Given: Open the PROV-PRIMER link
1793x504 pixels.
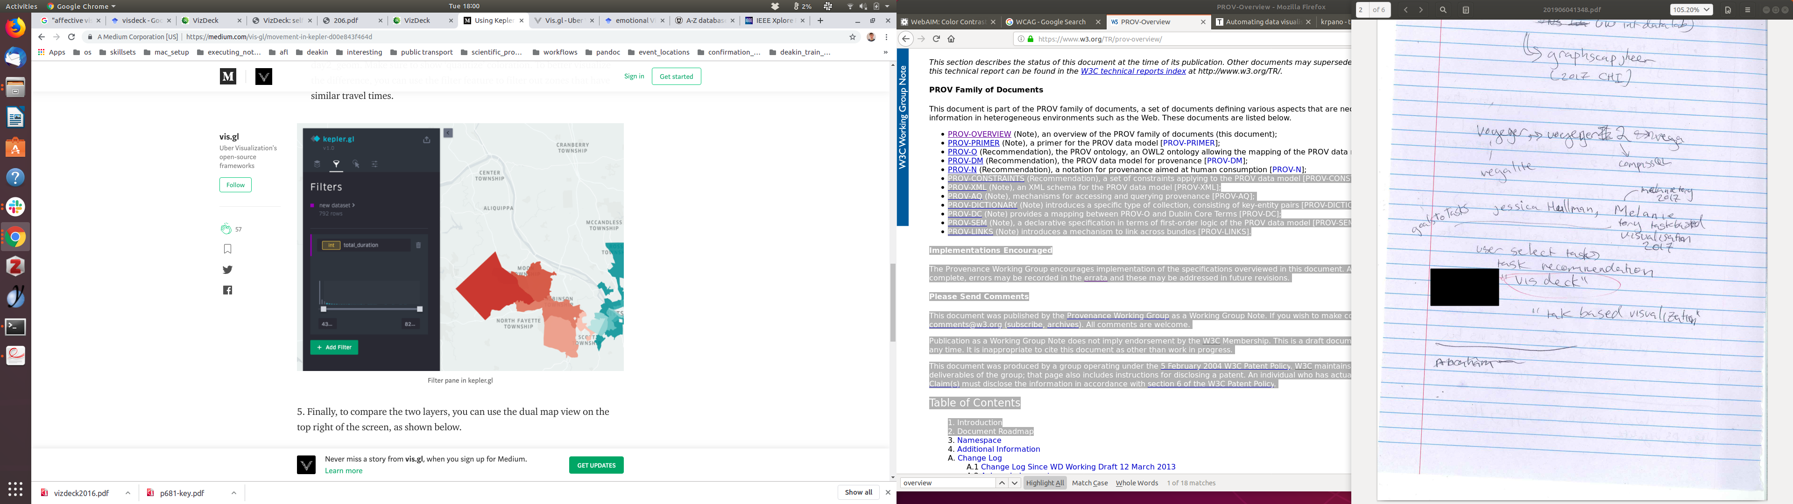Looking at the screenshot, I should point(973,143).
